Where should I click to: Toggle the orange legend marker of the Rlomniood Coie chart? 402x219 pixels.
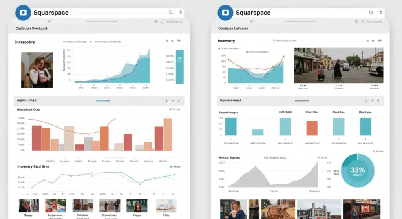[x=170, y=109]
